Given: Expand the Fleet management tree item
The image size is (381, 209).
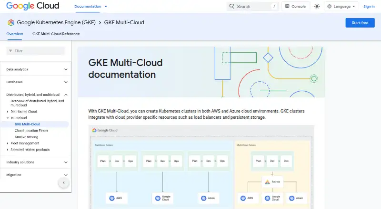Looking at the screenshot, I should pyautogui.click(x=8, y=143).
